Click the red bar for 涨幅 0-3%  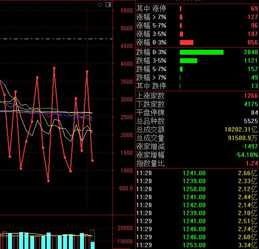(187, 43)
